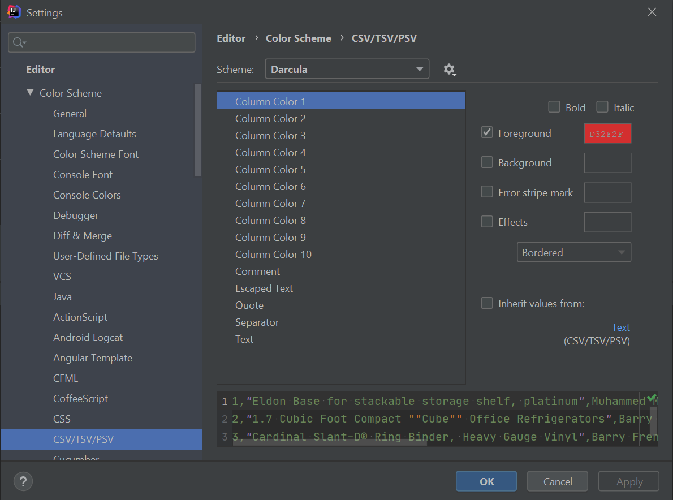This screenshot has width=673, height=500.
Task: Uncheck the Foreground checkbox
Action: tap(487, 132)
